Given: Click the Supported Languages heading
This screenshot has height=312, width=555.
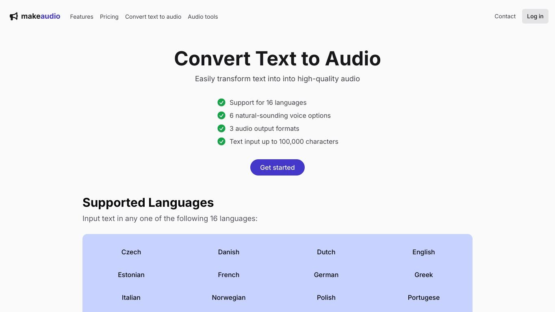Looking at the screenshot, I should pos(148,202).
